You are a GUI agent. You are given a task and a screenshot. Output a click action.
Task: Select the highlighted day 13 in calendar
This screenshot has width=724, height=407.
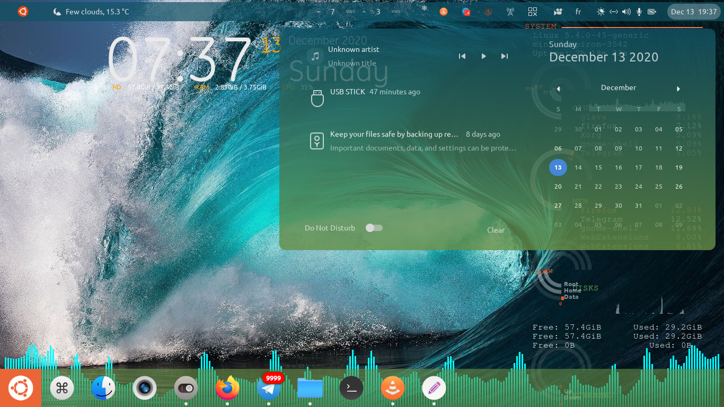(x=558, y=167)
